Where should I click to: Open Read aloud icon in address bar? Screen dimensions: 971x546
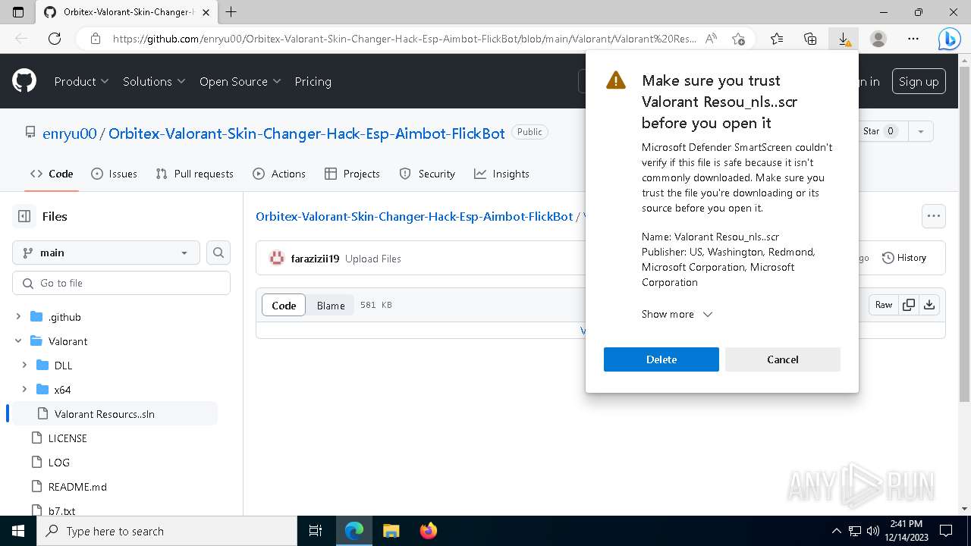(711, 39)
